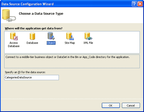
Task: Open the title bar help question mark
Action: pos(134,4)
